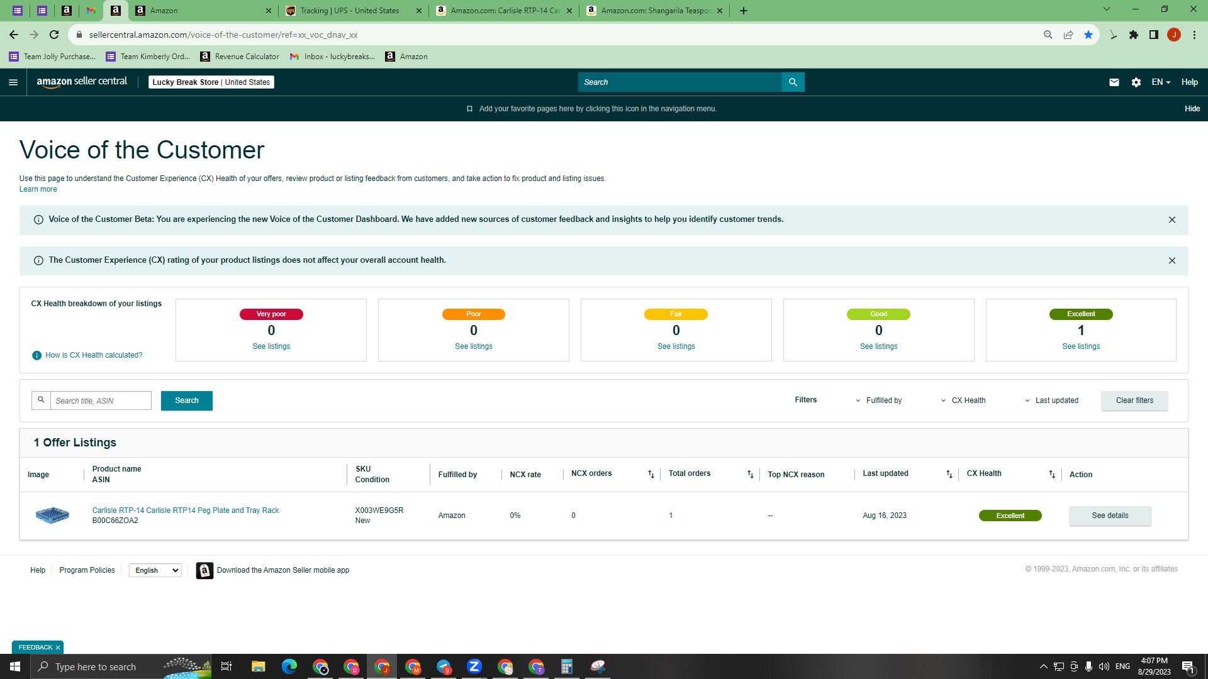Screen dimensions: 1208x679
Task: Open the Lucky Break Store marketplace switcher
Action: coord(211,82)
